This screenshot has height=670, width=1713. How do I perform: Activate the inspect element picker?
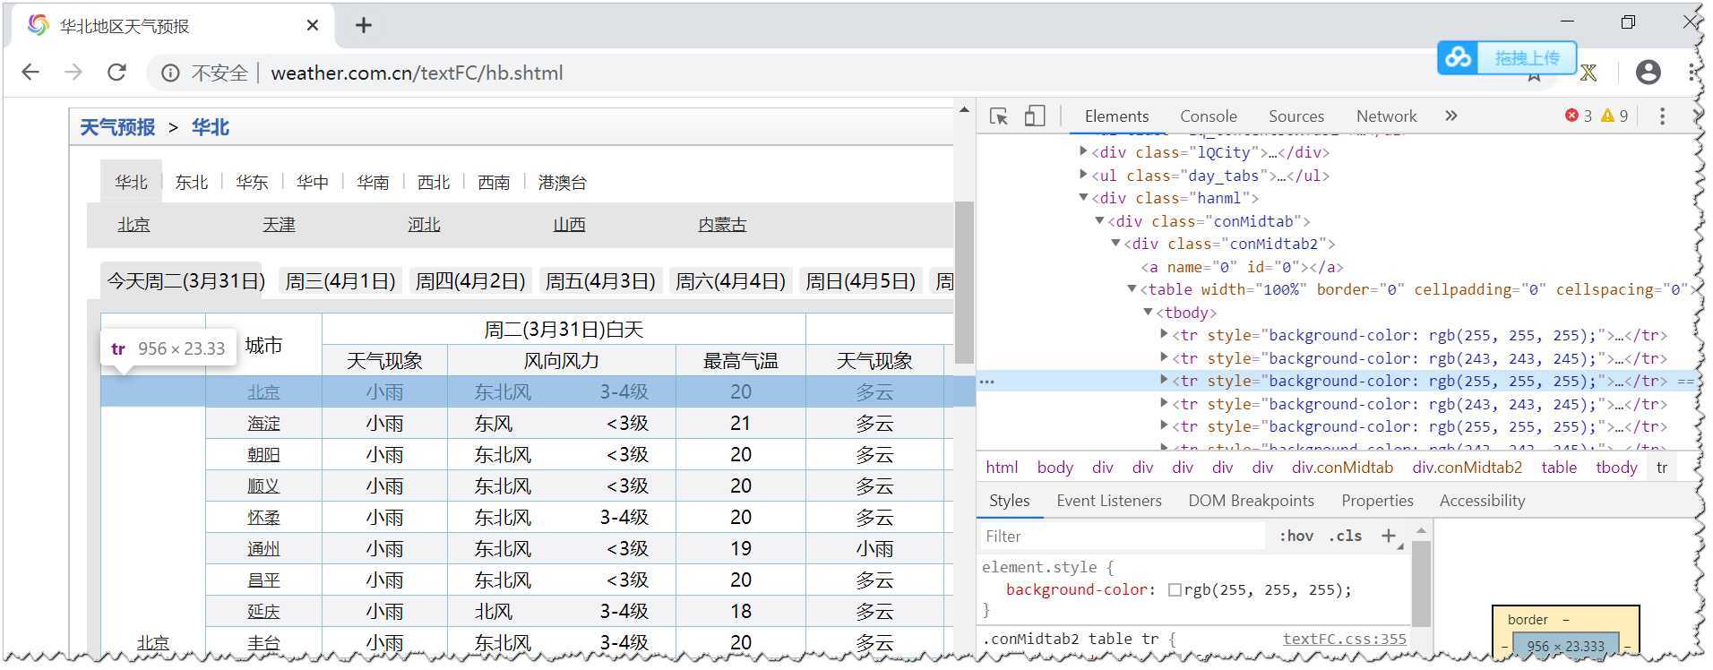click(999, 116)
